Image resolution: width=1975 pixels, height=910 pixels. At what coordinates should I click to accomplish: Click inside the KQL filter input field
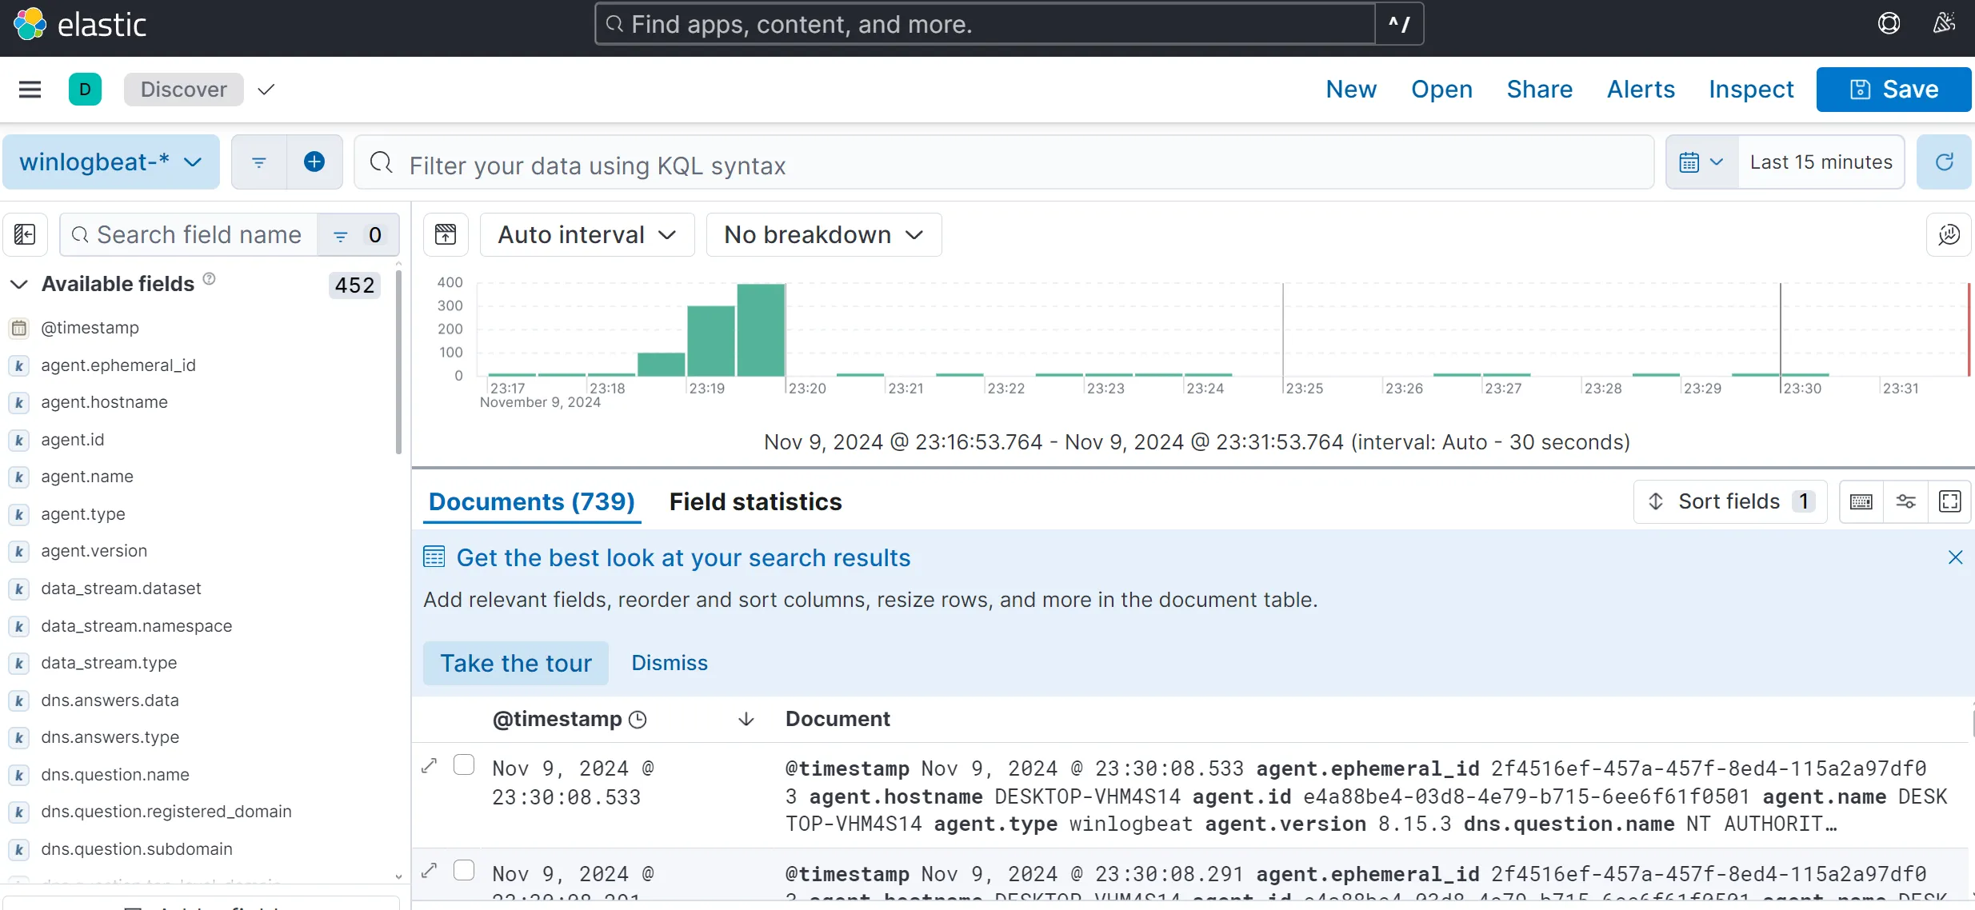(960, 165)
